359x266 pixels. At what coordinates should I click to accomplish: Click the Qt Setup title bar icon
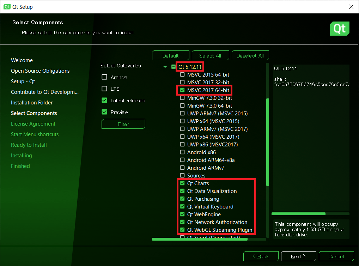coord(7,7)
